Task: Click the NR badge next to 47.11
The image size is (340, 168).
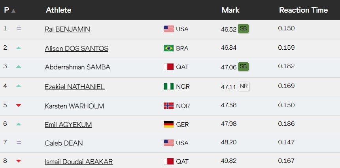Action: click(244, 86)
